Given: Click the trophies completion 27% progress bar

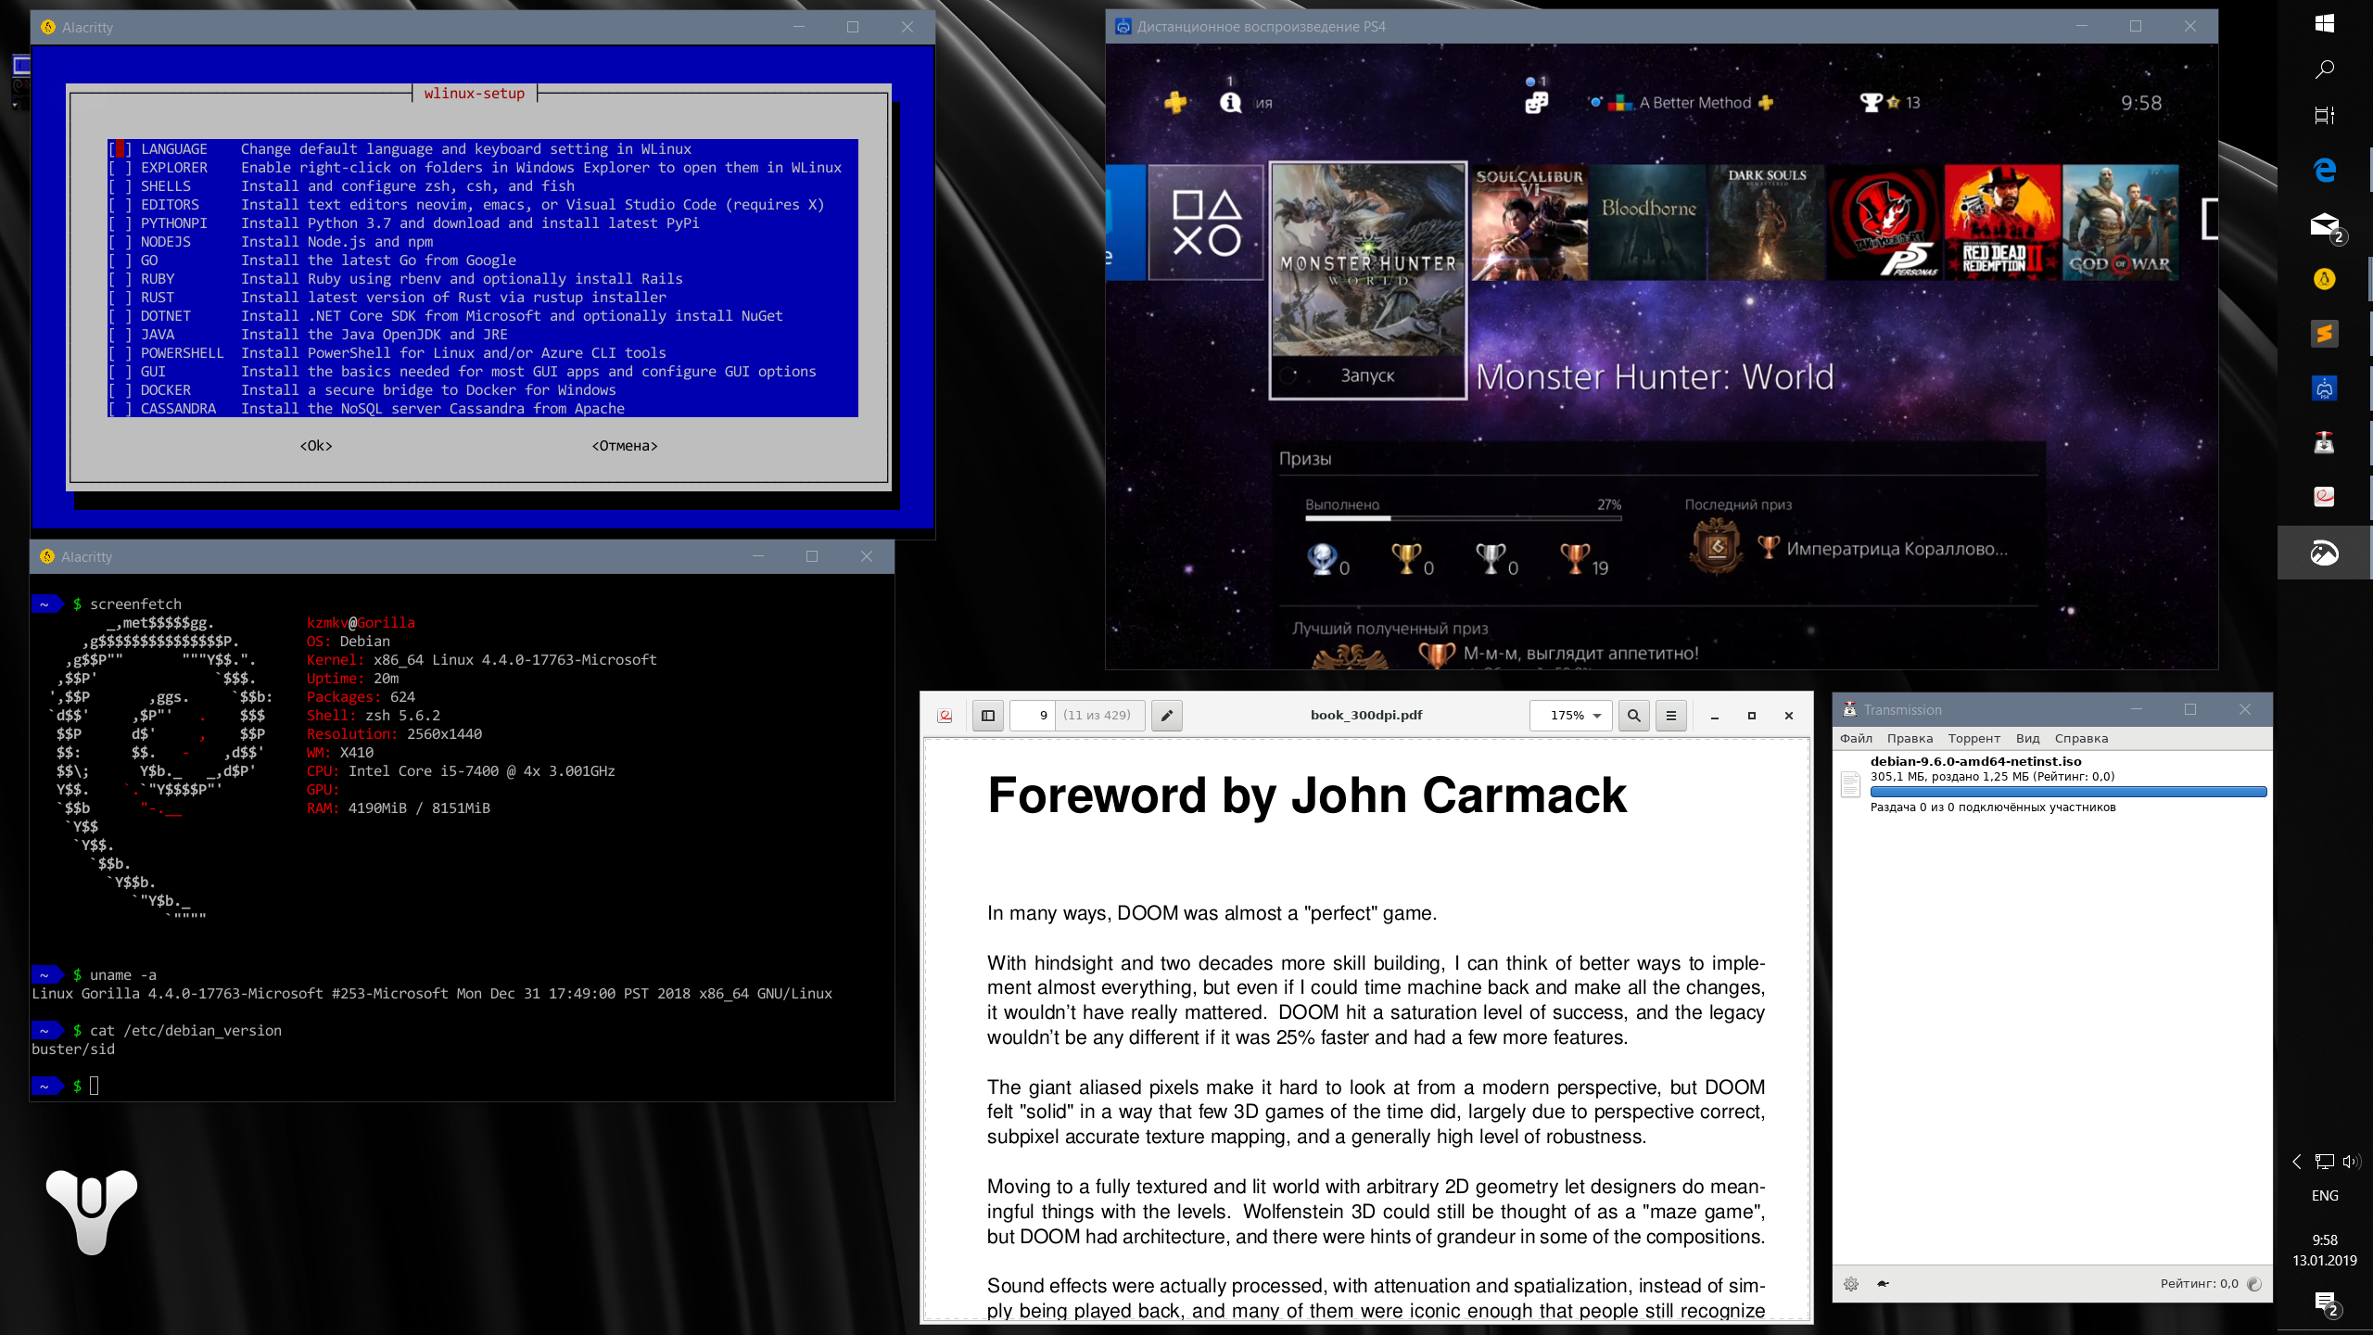Looking at the screenshot, I should 1463,518.
